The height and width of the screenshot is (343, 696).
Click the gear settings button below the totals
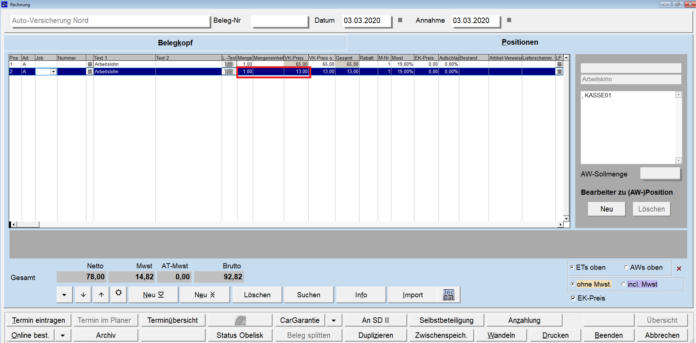(119, 294)
